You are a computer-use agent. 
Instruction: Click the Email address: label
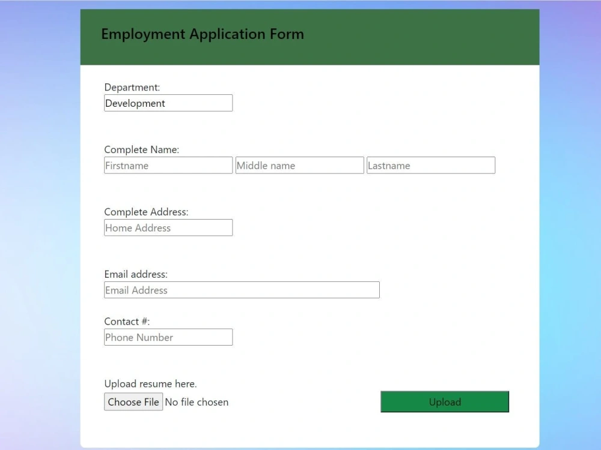coord(136,274)
